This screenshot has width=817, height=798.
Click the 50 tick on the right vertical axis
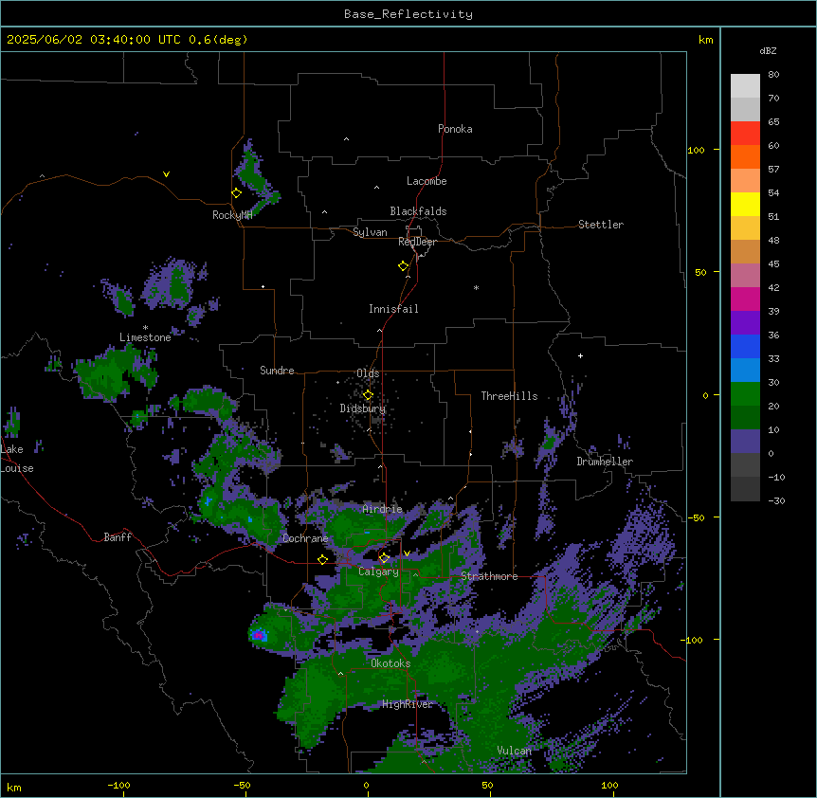700,272
